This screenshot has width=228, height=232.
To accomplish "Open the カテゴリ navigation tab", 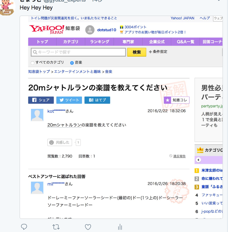I will pyautogui.click(x=71, y=42).
